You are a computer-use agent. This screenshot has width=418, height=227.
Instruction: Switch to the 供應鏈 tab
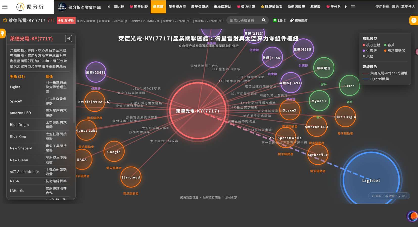click(x=158, y=7)
